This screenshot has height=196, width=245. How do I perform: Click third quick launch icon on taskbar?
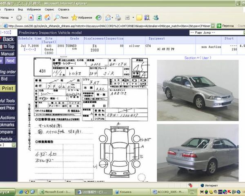(x=33, y=192)
